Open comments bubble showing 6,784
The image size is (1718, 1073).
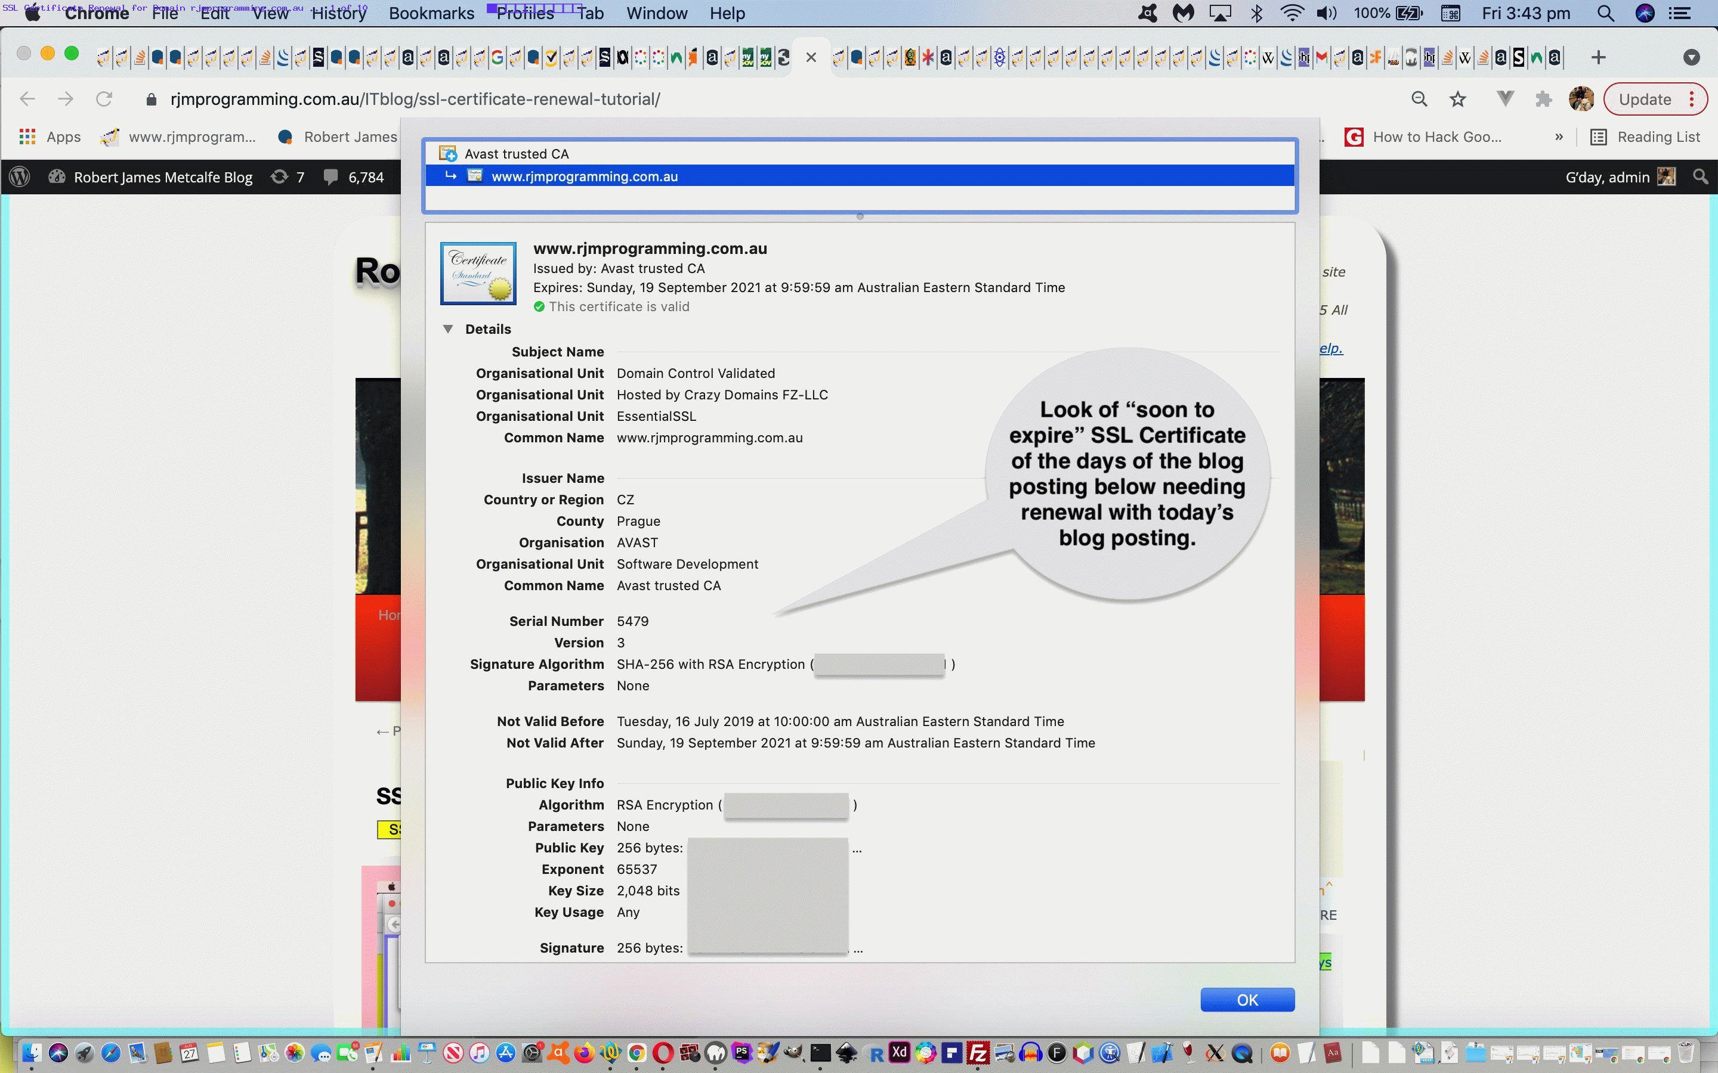click(354, 176)
